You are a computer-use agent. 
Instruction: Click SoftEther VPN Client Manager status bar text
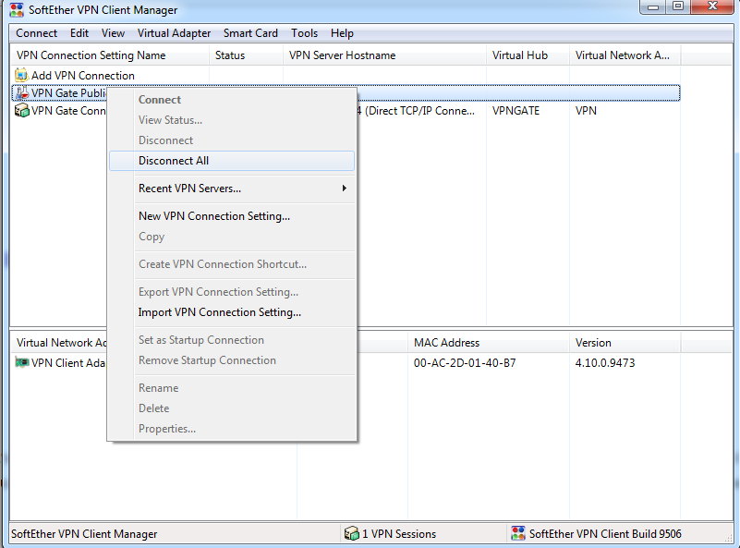click(x=84, y=534)
